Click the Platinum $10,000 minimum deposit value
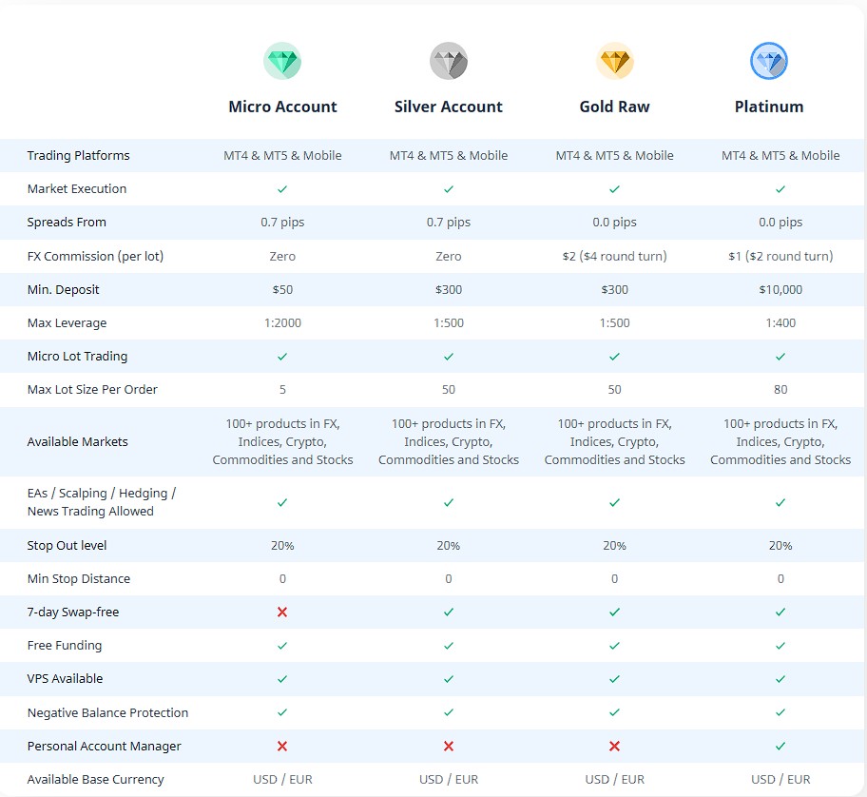Screen dimensions: 867x797 click(780, 290)
